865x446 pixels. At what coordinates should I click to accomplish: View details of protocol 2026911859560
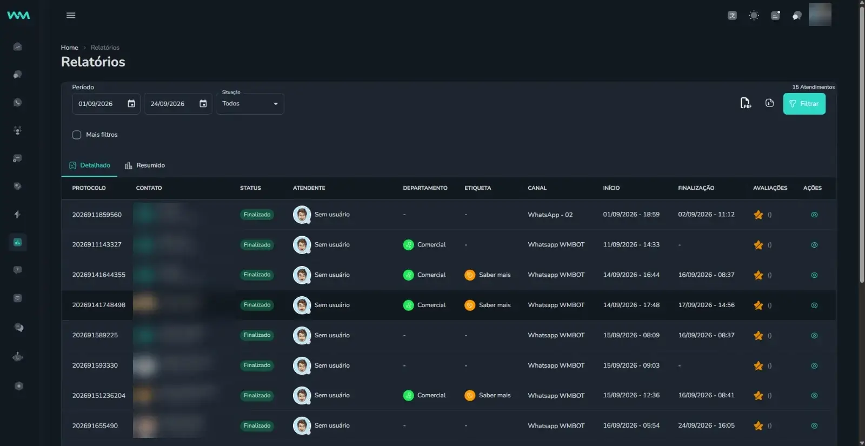pos(814,215)
